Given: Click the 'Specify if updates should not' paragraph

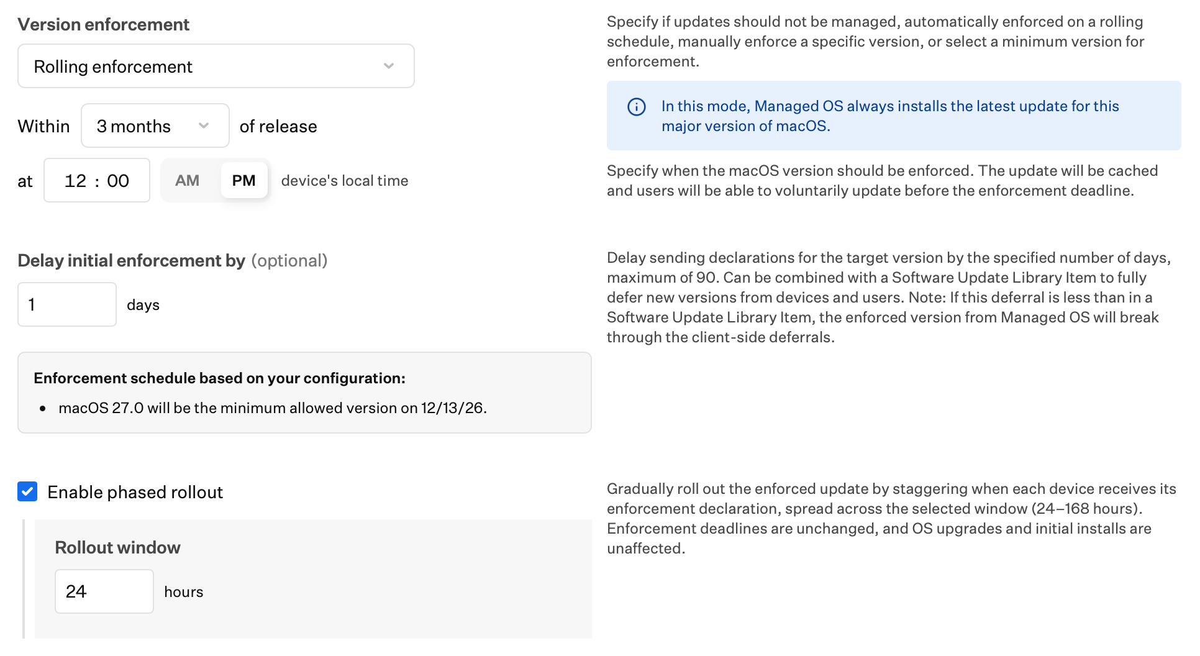Looking at the screenshot, I should [876, 42].
